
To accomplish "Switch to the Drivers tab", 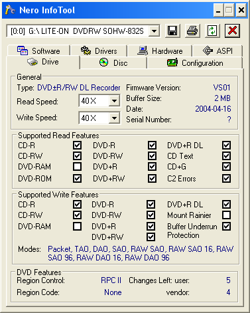I will (99, 51).
